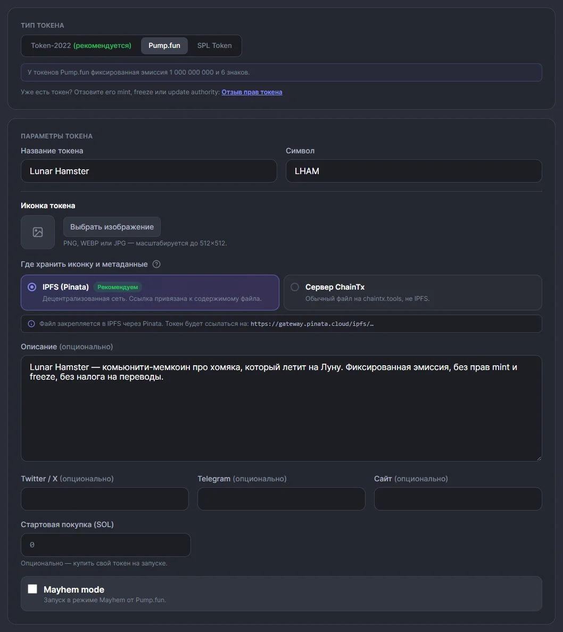563x632 pixels.
Task: Focus the Название токена field
Action: point(149,171)
